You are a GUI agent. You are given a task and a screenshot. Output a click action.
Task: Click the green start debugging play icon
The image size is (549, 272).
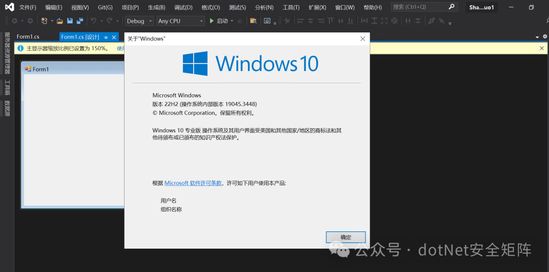211,21
